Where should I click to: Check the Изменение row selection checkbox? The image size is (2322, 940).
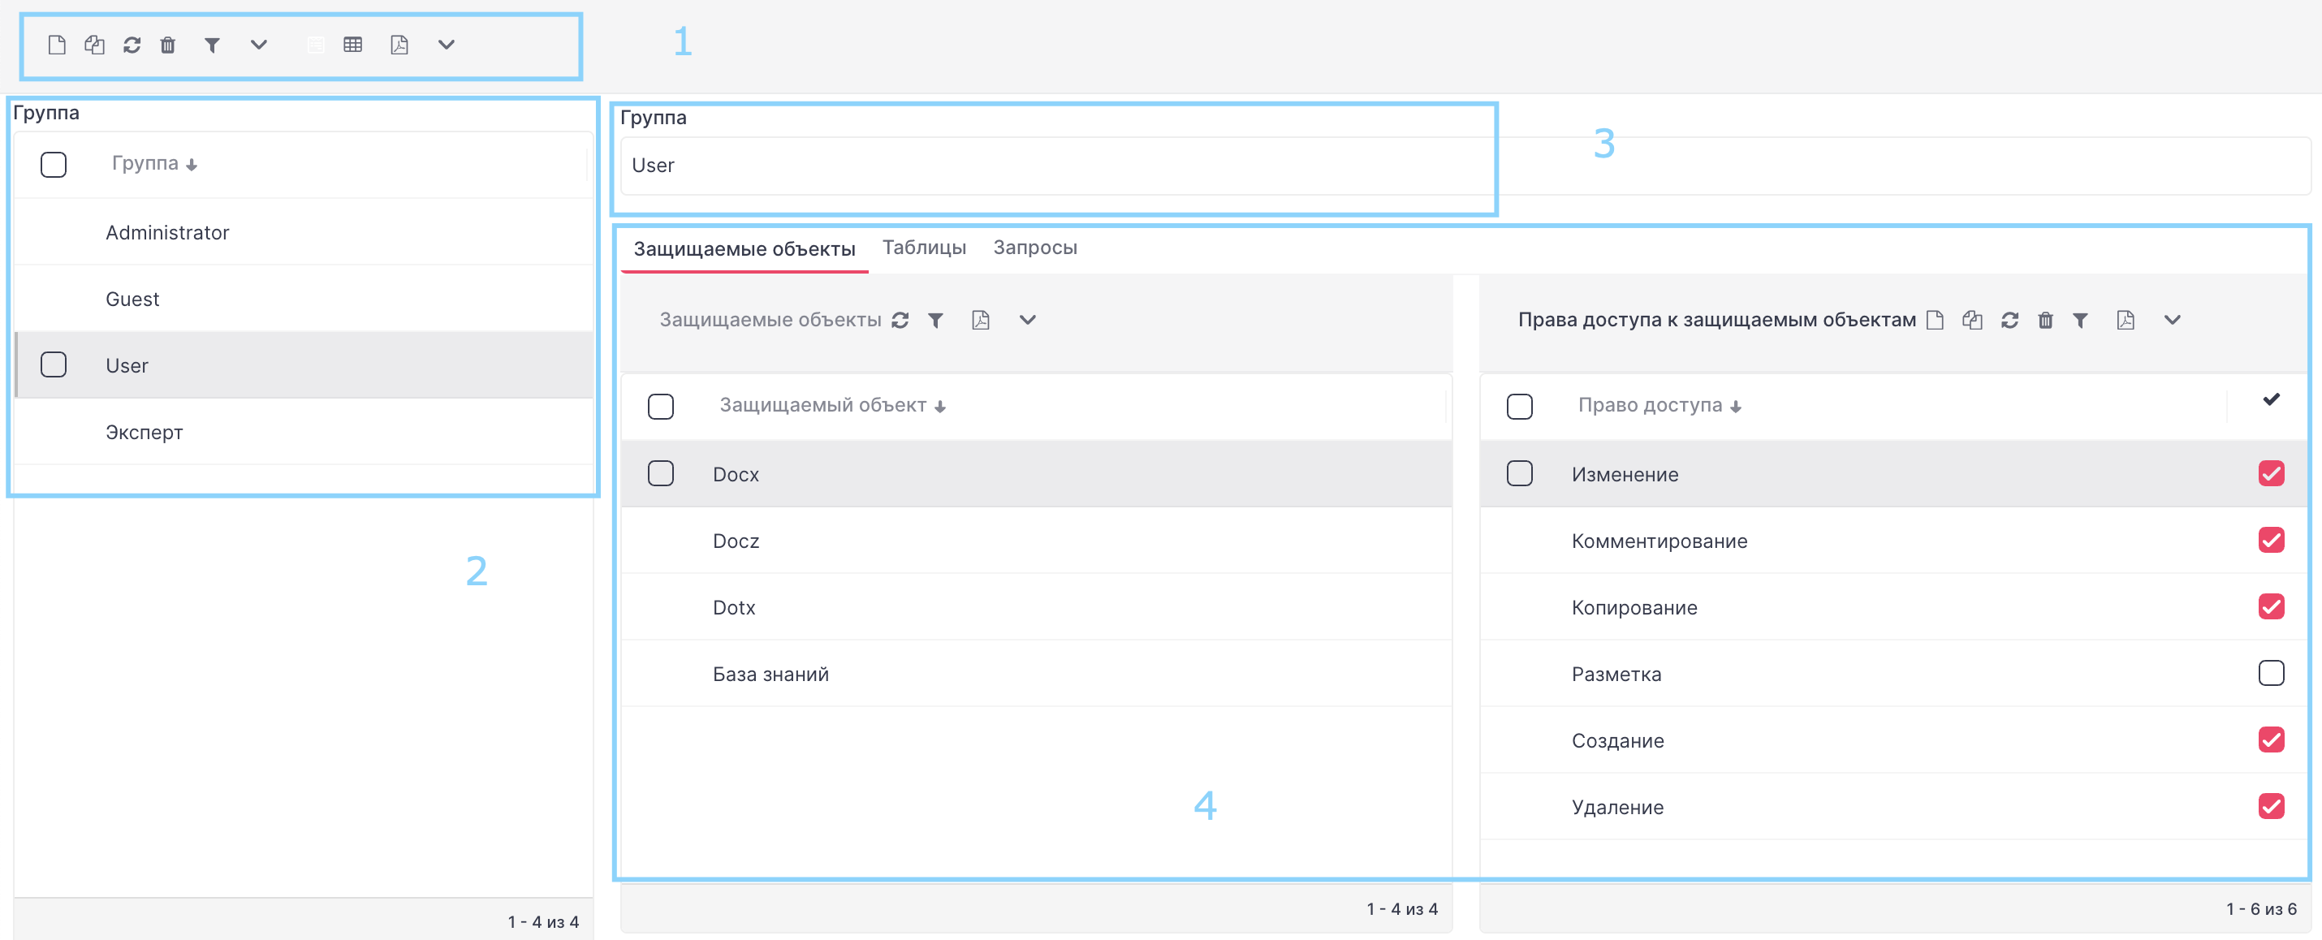(1520, 473)
